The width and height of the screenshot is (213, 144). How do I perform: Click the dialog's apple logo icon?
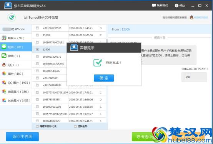74,47
